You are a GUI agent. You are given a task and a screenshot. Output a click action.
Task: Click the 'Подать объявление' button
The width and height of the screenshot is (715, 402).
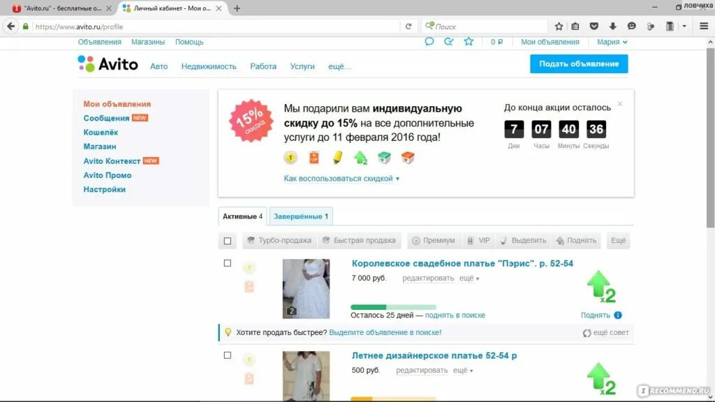[x=579, y=64]
